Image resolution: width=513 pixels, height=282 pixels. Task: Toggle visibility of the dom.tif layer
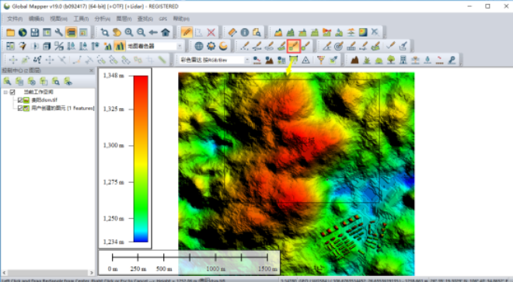tap(20, 100)
